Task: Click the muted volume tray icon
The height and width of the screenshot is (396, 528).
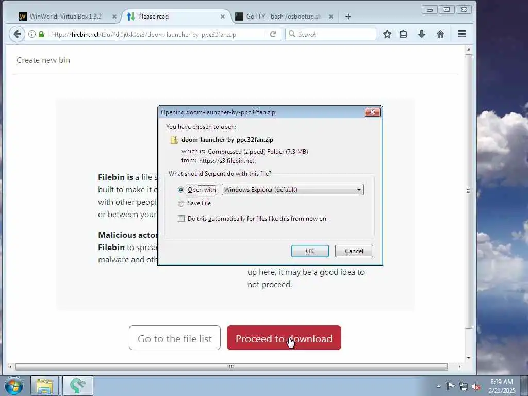Action: (476, 386)
